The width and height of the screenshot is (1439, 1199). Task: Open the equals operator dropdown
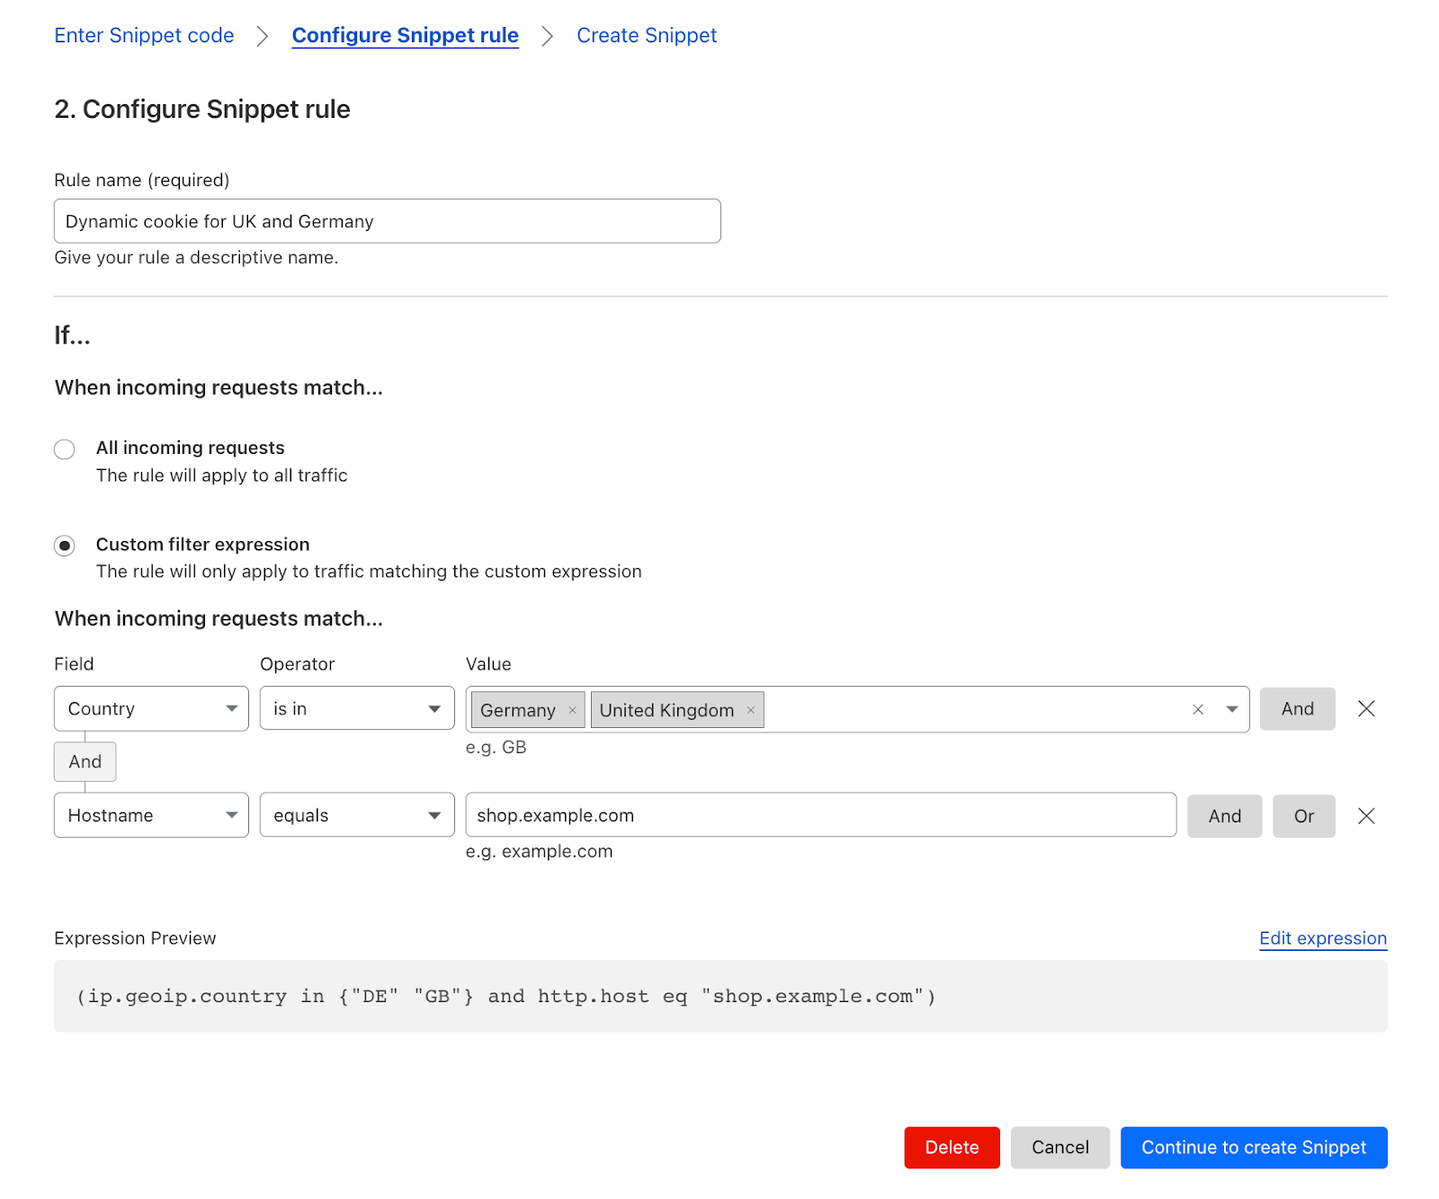[x=357, y=815]
